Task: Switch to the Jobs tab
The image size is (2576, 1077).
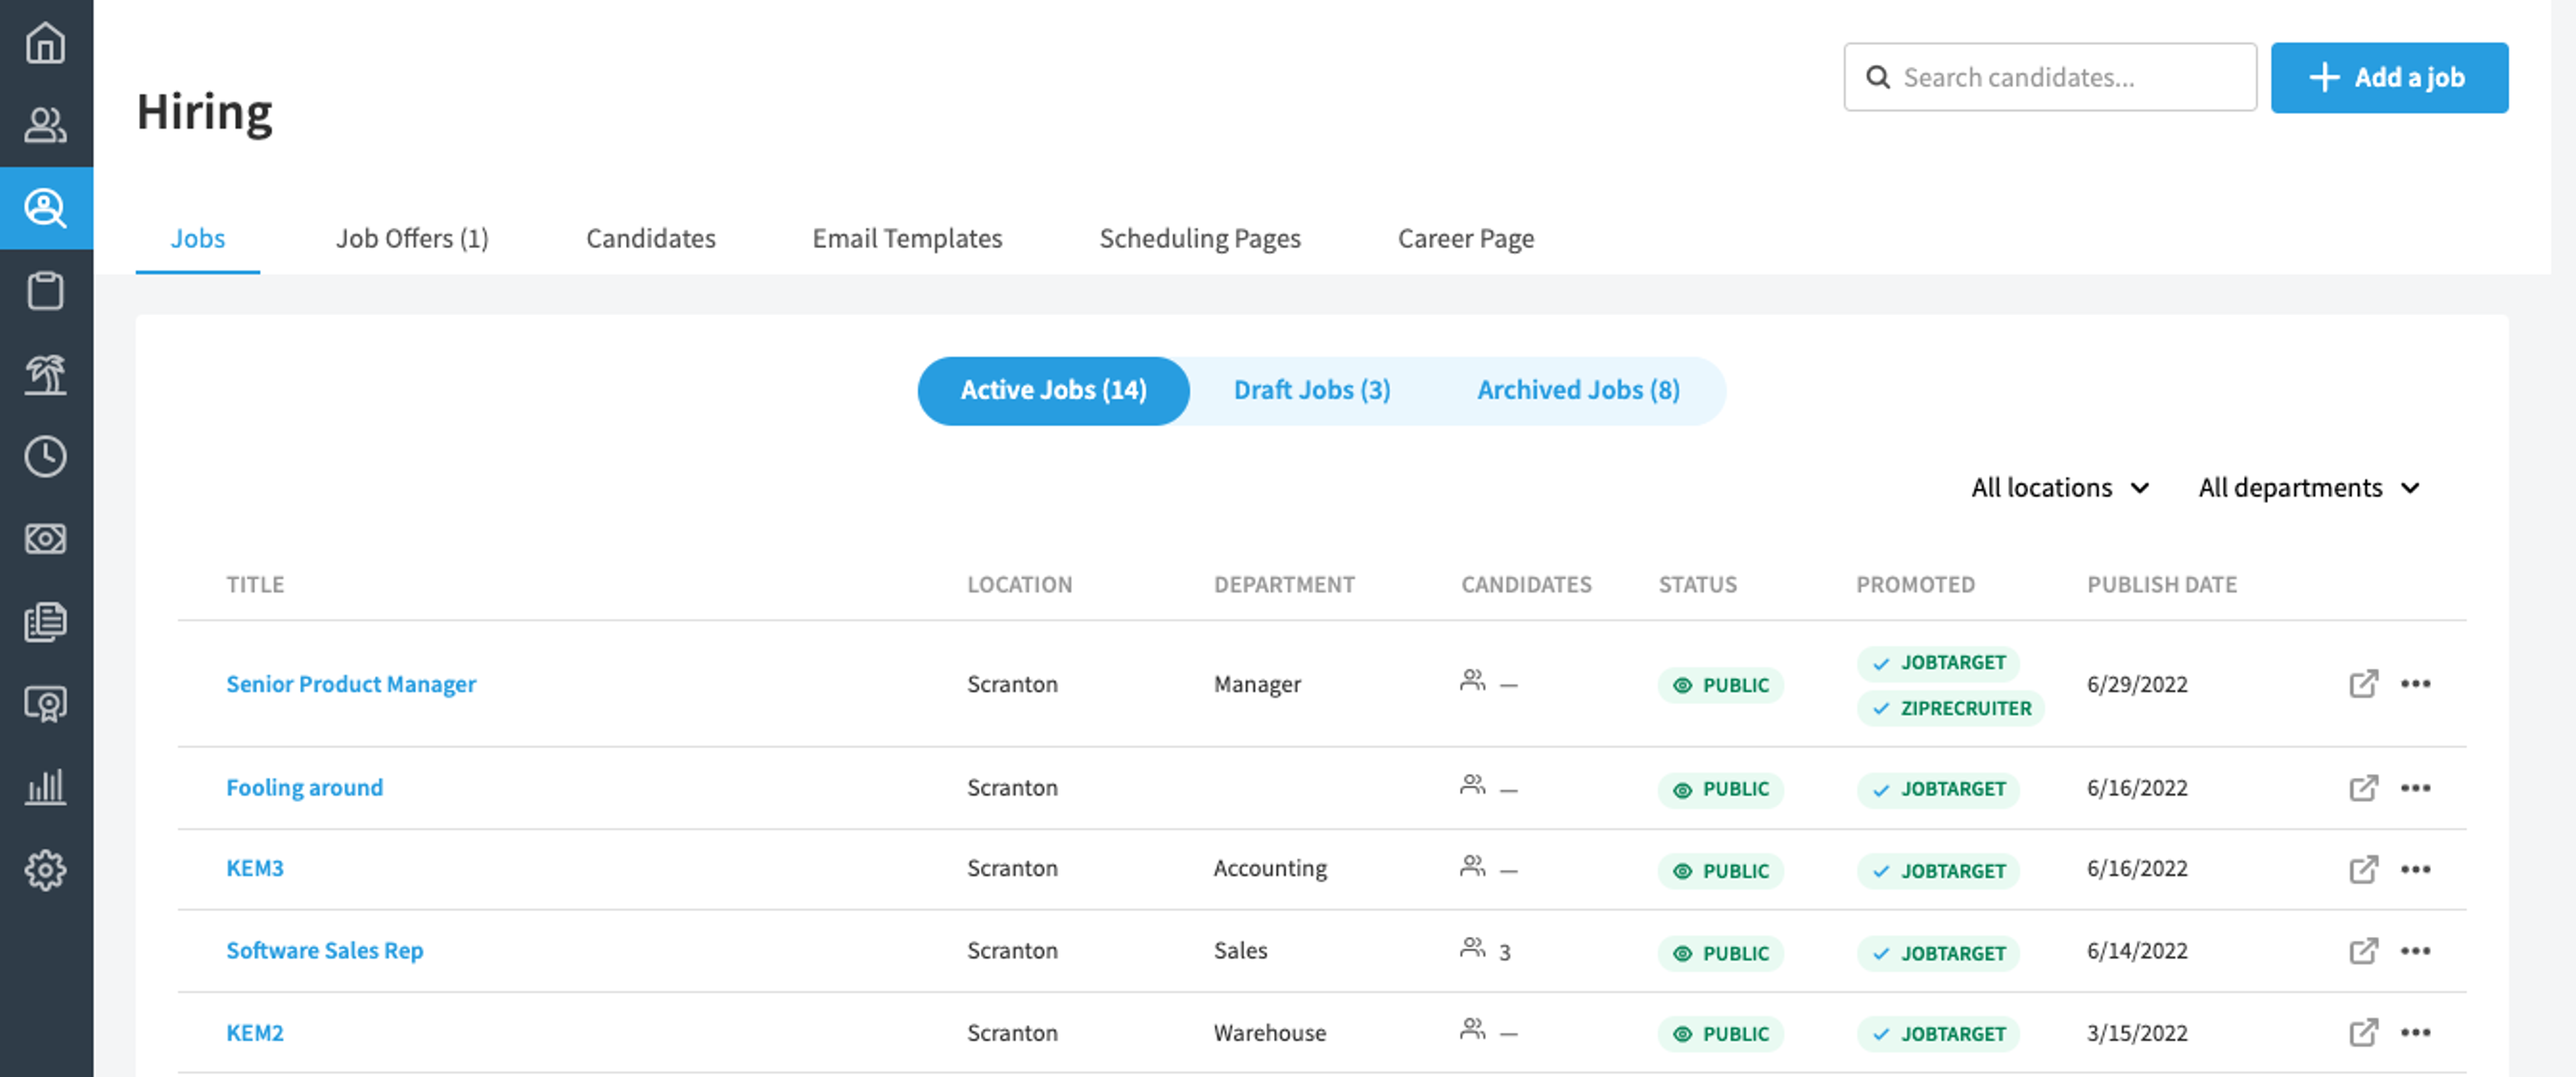Action: [198, 238]
